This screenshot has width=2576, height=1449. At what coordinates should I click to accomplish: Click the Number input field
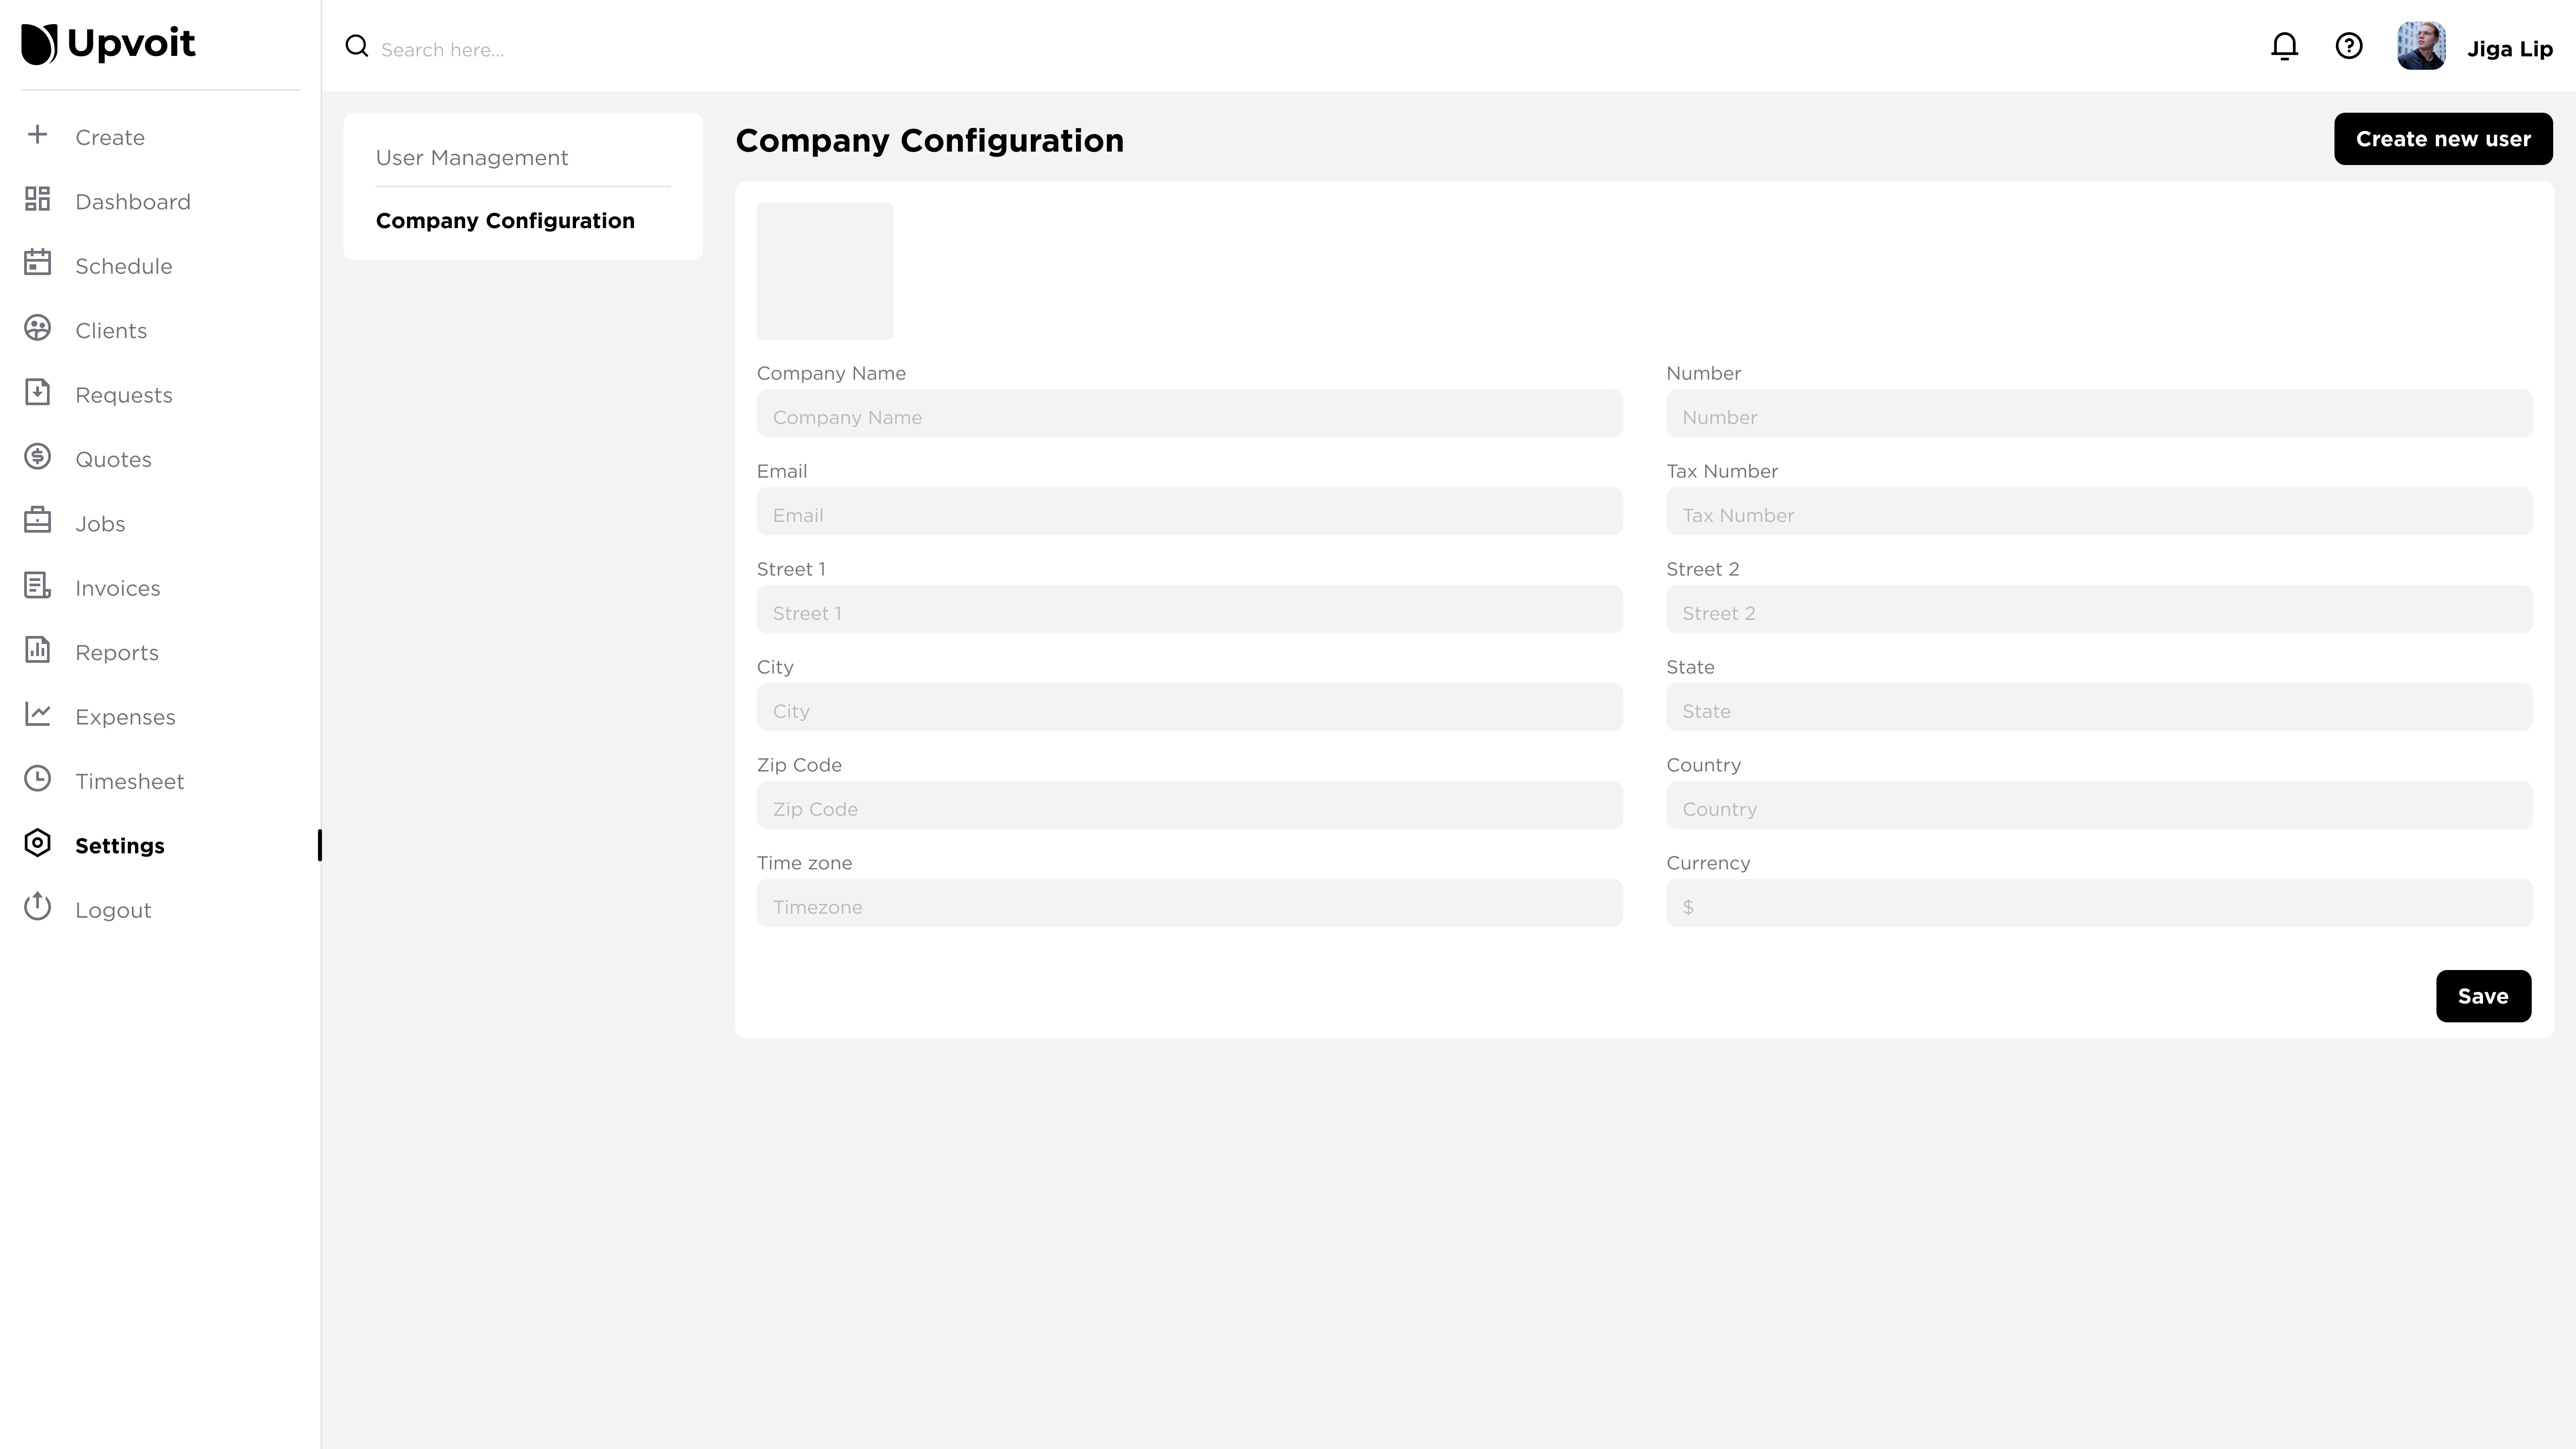[x=2099, y=413]
